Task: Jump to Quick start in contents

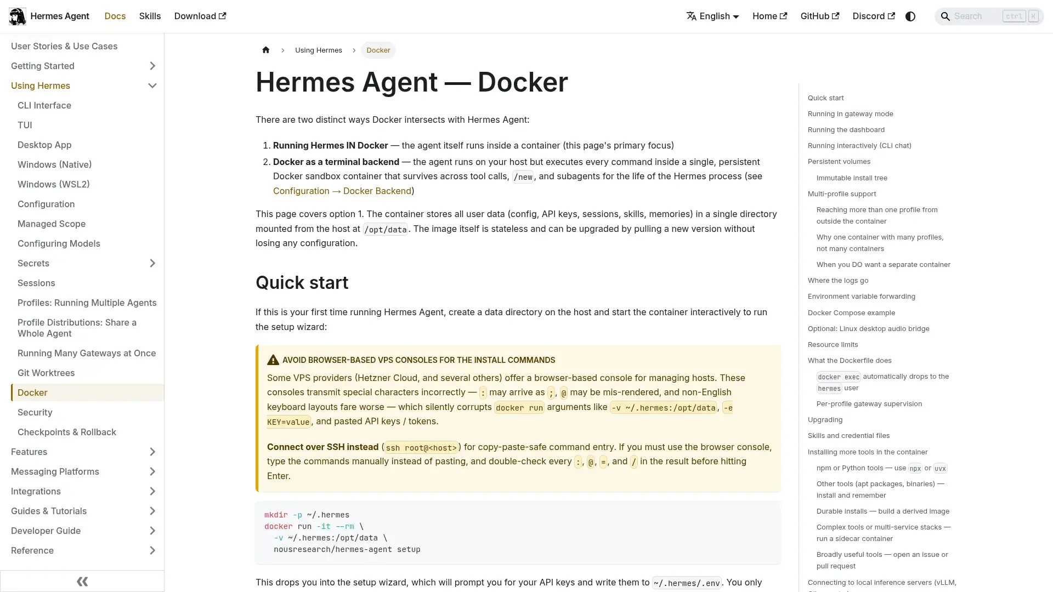Action: click(825, 98)
